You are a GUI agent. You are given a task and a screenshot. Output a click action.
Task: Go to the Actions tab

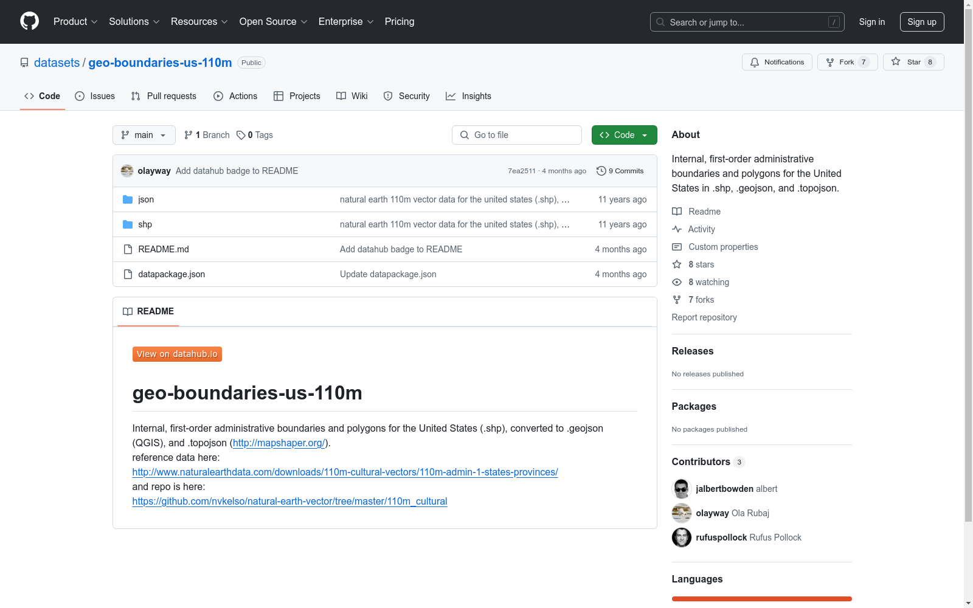pyautogui.click(x=235, y=96)
